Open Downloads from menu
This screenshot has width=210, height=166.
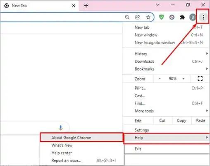pos(166,61)
